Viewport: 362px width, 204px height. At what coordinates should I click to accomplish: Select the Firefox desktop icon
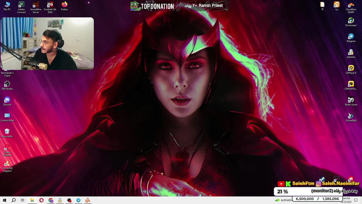click(x=64, y=6)
